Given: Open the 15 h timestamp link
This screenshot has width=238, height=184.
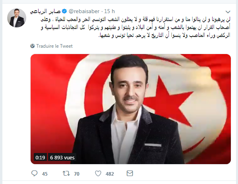Looking at the screenshot, I should (109, 12).
